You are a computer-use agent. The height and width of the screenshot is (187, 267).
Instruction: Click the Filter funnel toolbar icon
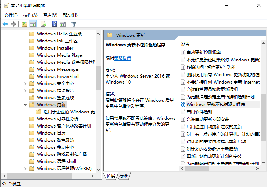pos(74,24)
